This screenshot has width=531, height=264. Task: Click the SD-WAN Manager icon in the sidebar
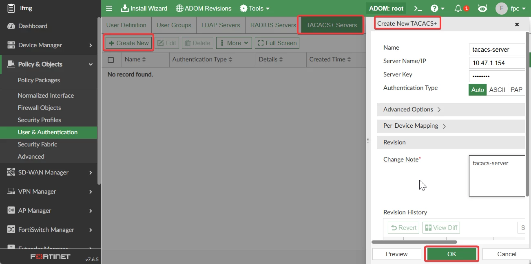tap(11, 172)
